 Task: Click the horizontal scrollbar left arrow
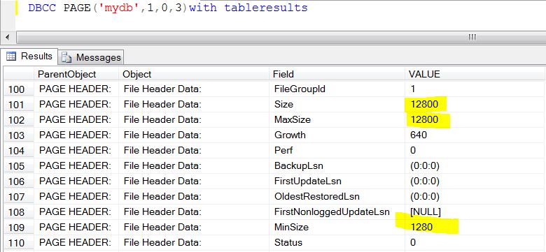[8, 37]
